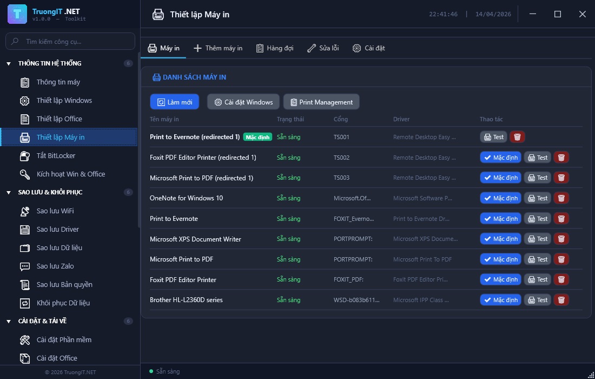Click the Sao lưu WiFi icon
The height and width of the screenshot is (379, 595).
tap(25, 211)
